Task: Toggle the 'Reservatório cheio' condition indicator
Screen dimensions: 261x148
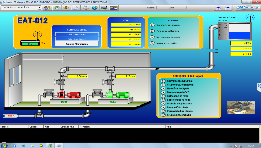Action: click(x=163, y=107)
